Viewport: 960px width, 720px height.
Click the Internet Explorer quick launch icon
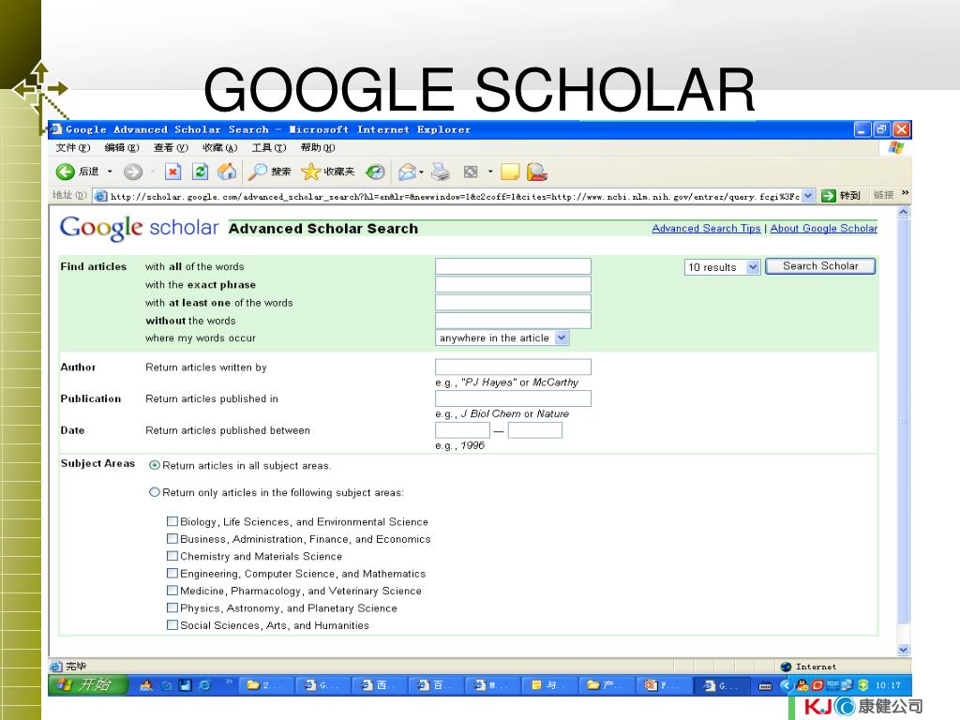pyautogui.click(x=204, y=685)
